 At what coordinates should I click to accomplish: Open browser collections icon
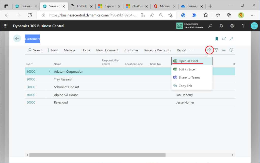click(x=229, y=15)
